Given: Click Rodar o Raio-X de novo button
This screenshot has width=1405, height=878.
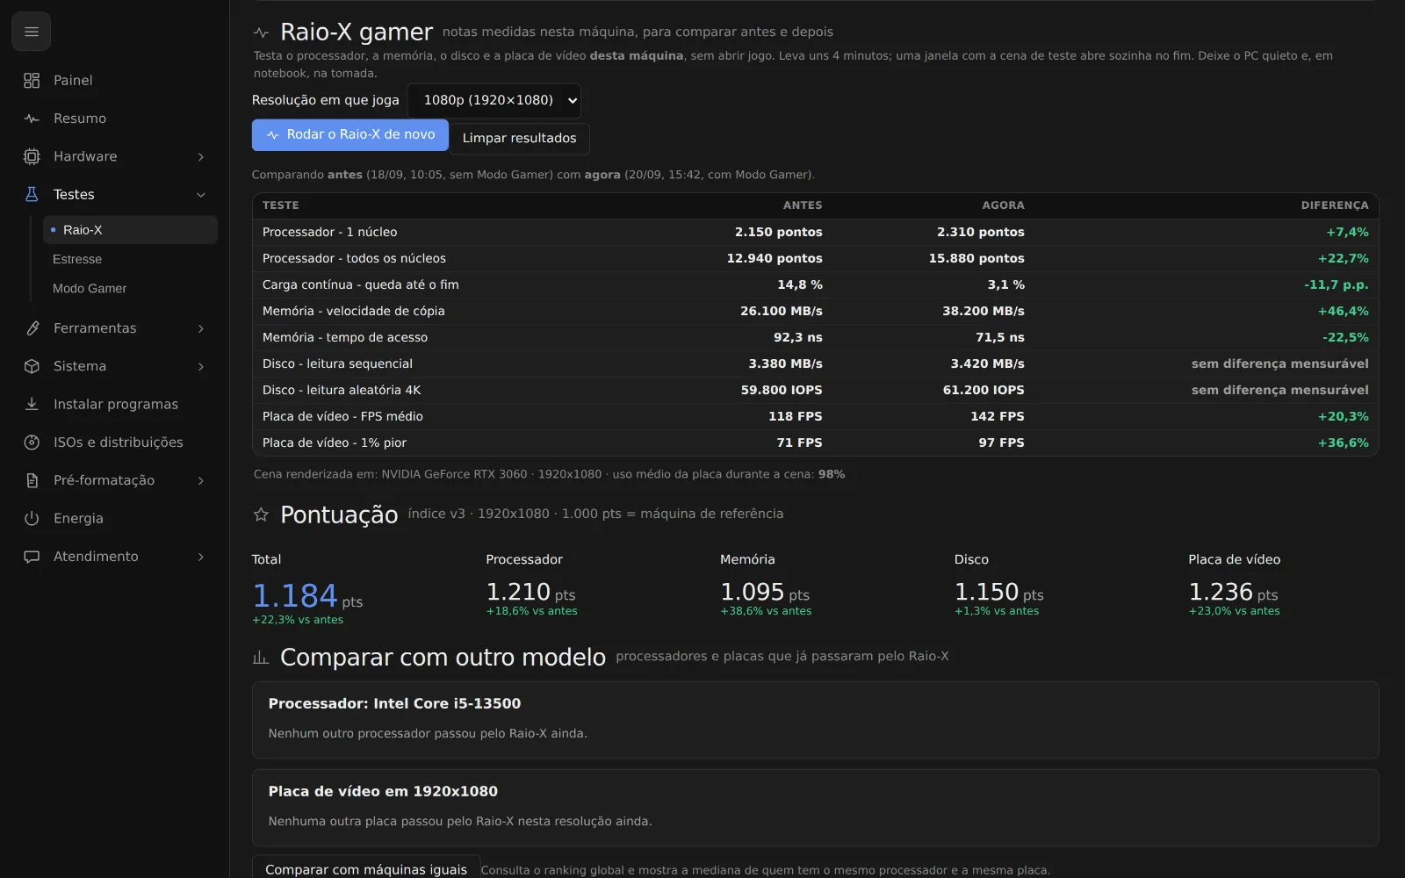Looking at the screenshot, I should click(x=350, y=135).
